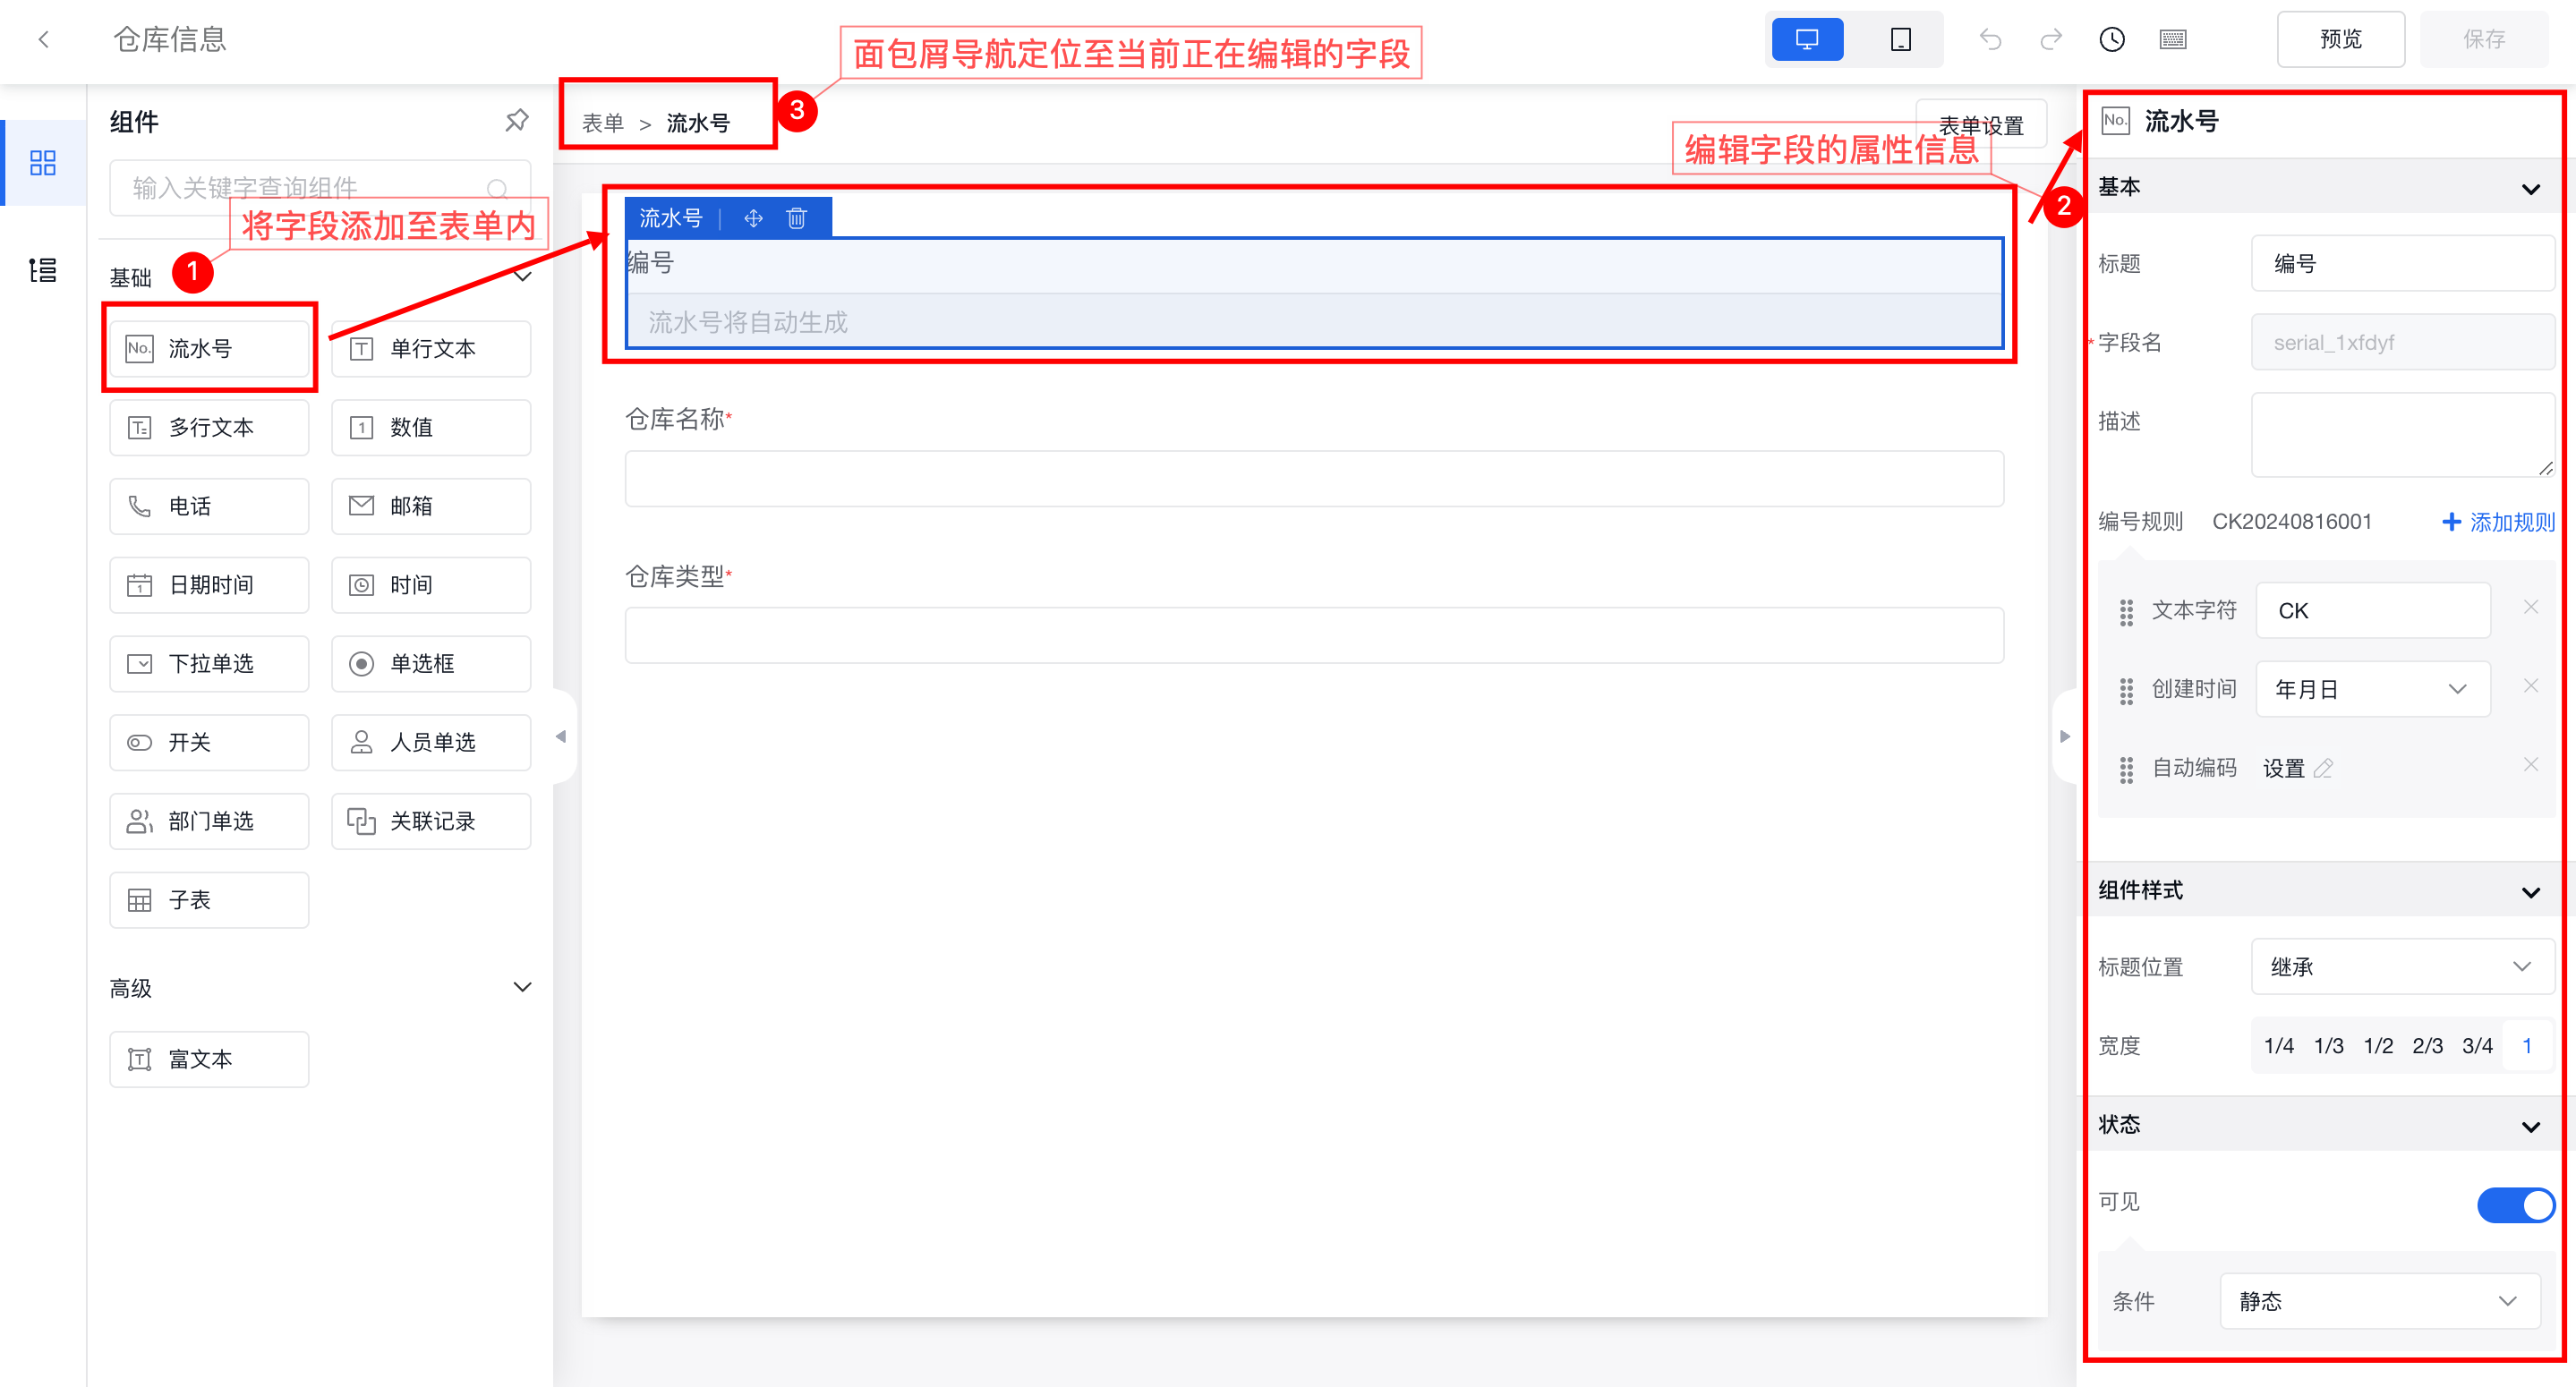Pin the components panel

pyautogui.click(x=516, y=121)
